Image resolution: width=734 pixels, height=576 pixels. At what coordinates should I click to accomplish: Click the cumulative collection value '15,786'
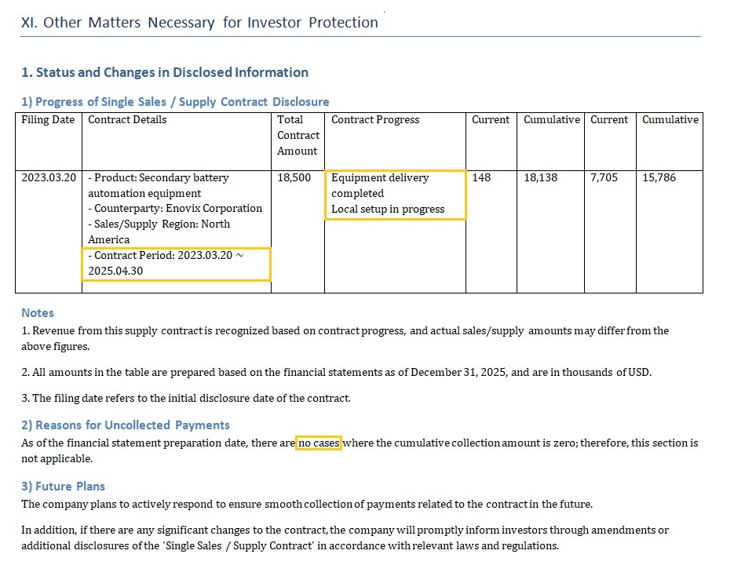click(659, 177)
